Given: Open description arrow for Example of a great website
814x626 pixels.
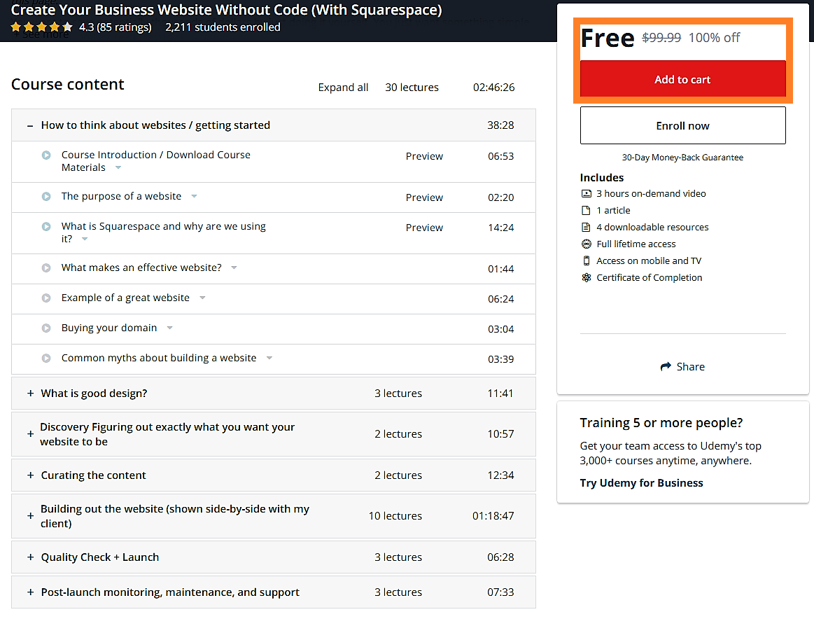Looking at the screenshot, I should tap(202, 298).
